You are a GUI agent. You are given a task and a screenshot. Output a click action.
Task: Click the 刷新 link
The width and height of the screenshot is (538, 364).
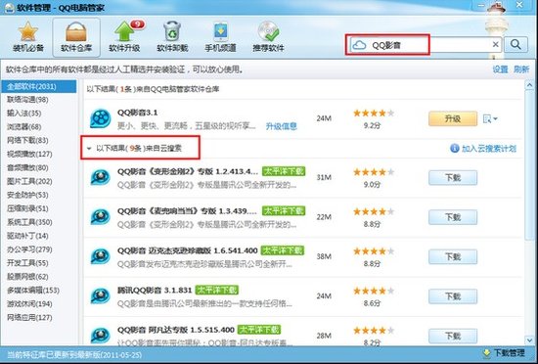click(521, 69)
